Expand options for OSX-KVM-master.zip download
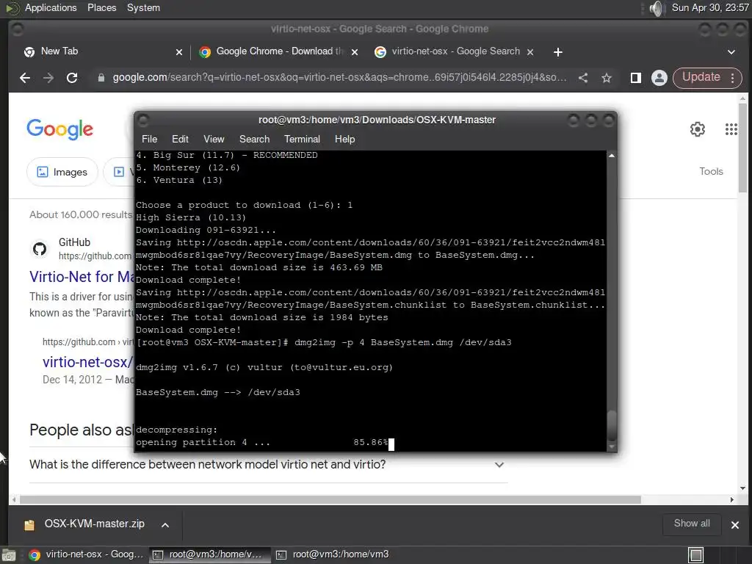Image resolution: width=752 pixels, height=564 pixels. [x=165, y=524]
